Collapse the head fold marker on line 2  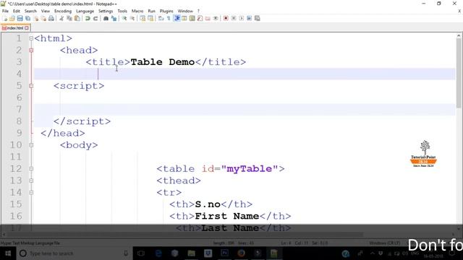31,50
